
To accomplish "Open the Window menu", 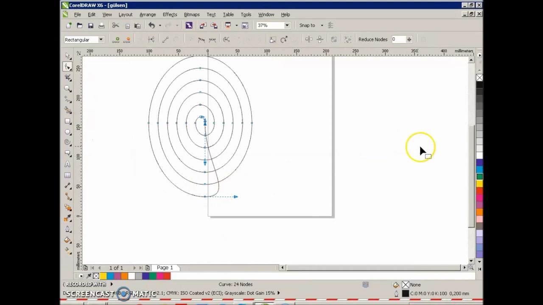I will [266, 14].
